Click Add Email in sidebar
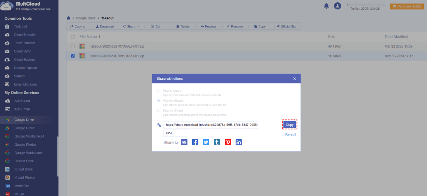427x196 pixels. tap(22, 109)
